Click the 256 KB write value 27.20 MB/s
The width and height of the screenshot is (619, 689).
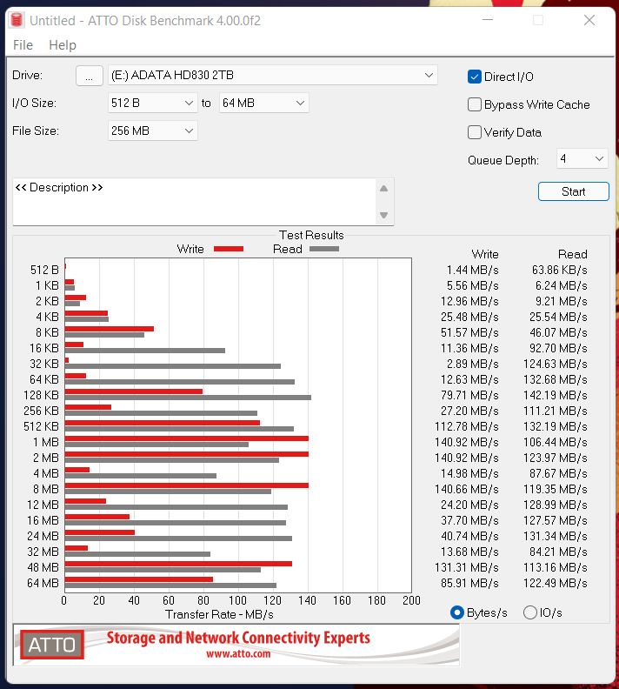(469, 411)
